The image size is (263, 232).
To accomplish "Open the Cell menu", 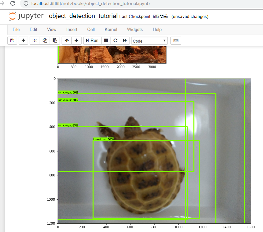I will [x=91, y=30].
